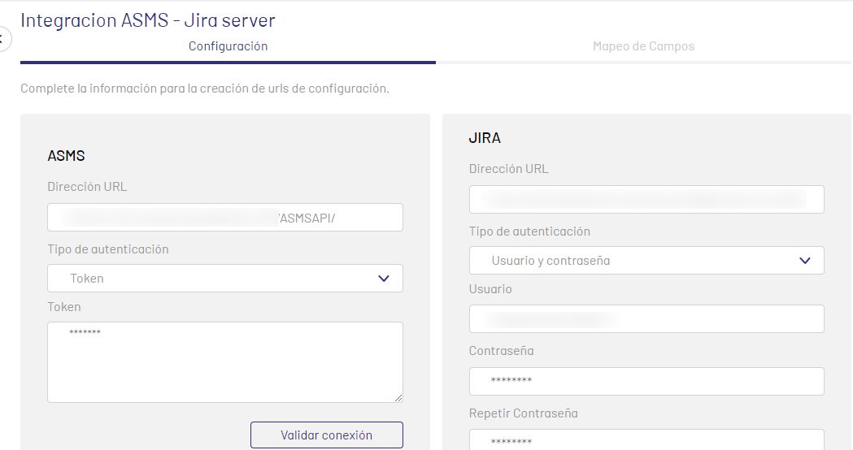Viewport: 853px width, 450px height.
Task: Click the ASMS section heading
Action: click(67, 155)
